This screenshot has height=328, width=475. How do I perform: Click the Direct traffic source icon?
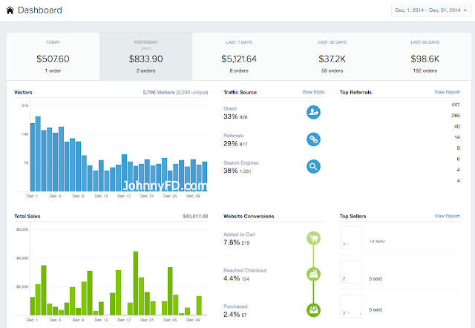313,112
